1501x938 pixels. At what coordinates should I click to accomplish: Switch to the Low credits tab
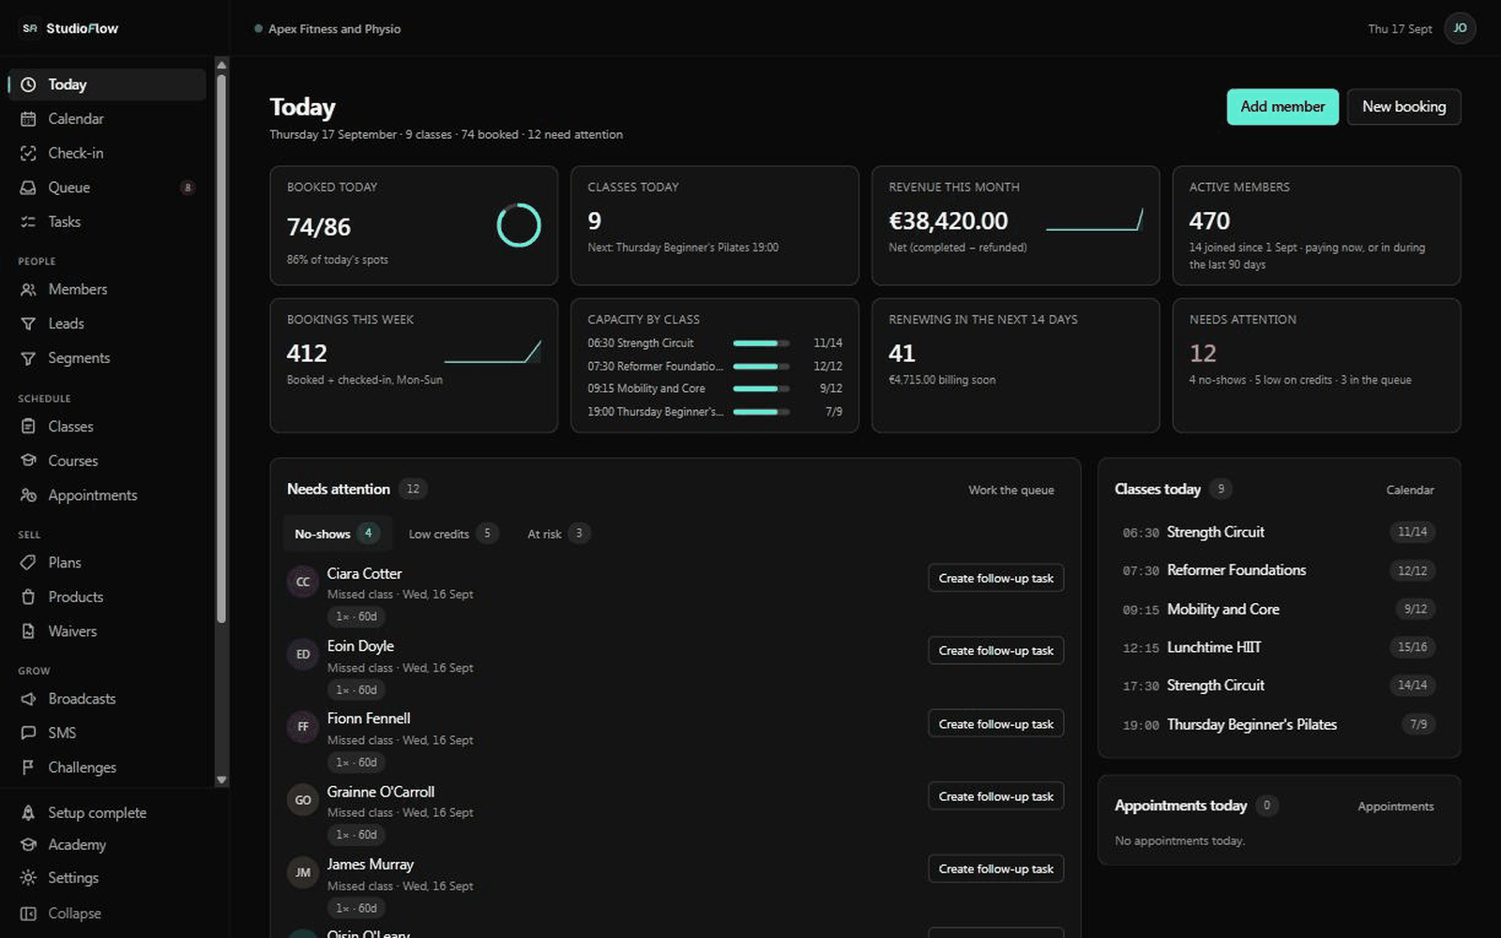tap(453, 534)
